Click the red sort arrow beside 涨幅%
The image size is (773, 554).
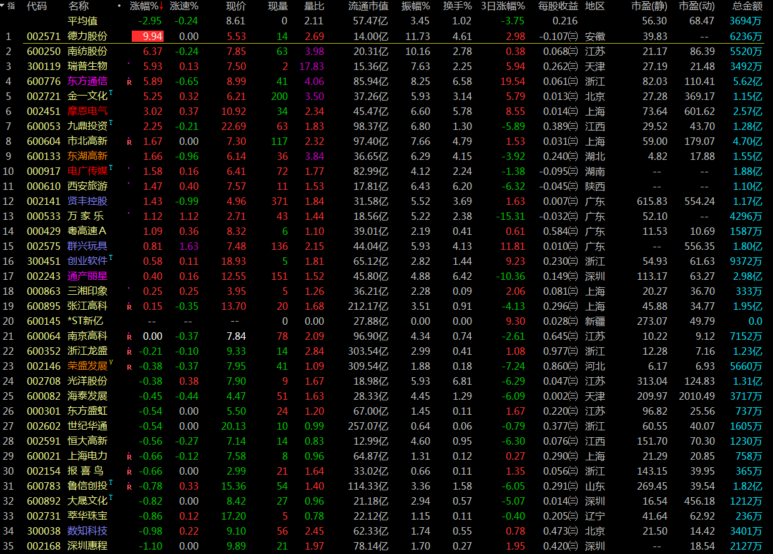click(162, 6)
